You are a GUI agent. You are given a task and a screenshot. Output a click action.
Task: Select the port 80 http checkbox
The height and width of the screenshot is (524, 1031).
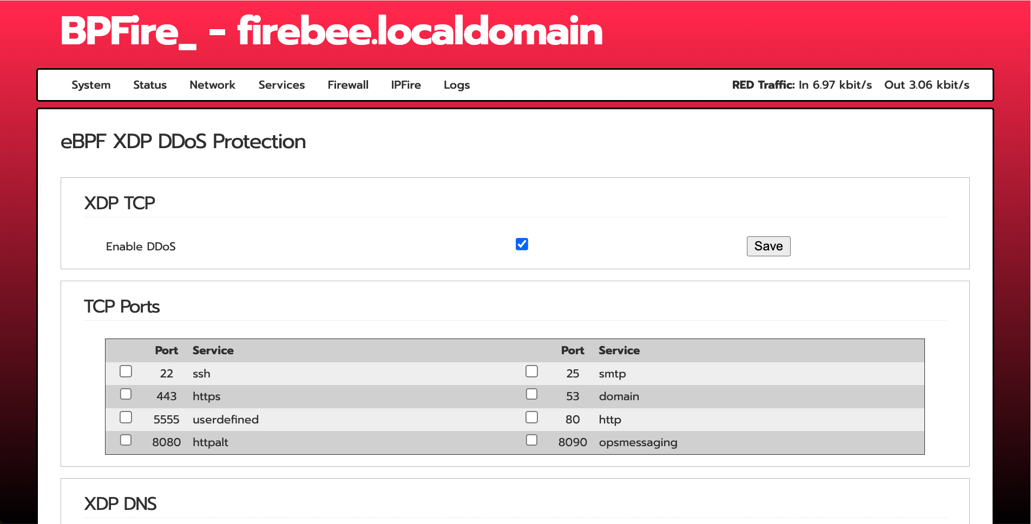(531, 417)
